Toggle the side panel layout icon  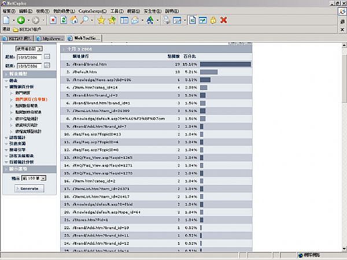[124, 20]
